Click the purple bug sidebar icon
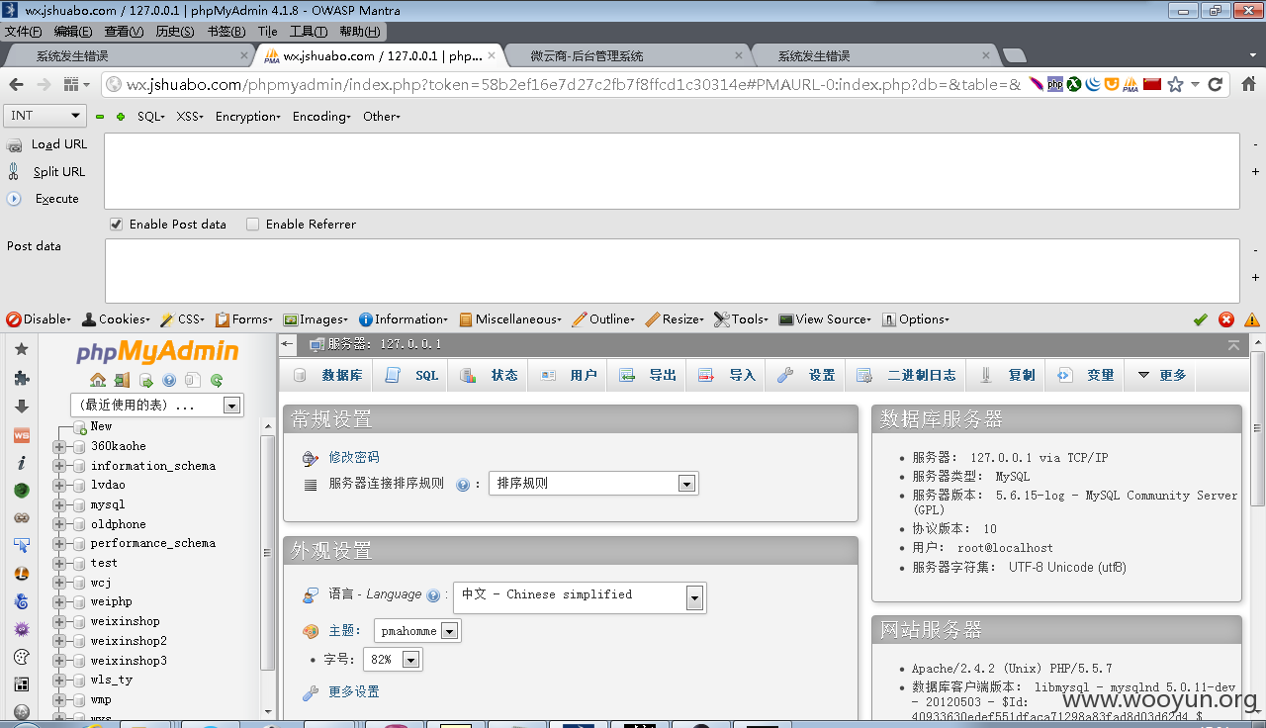 coord(21,629)
